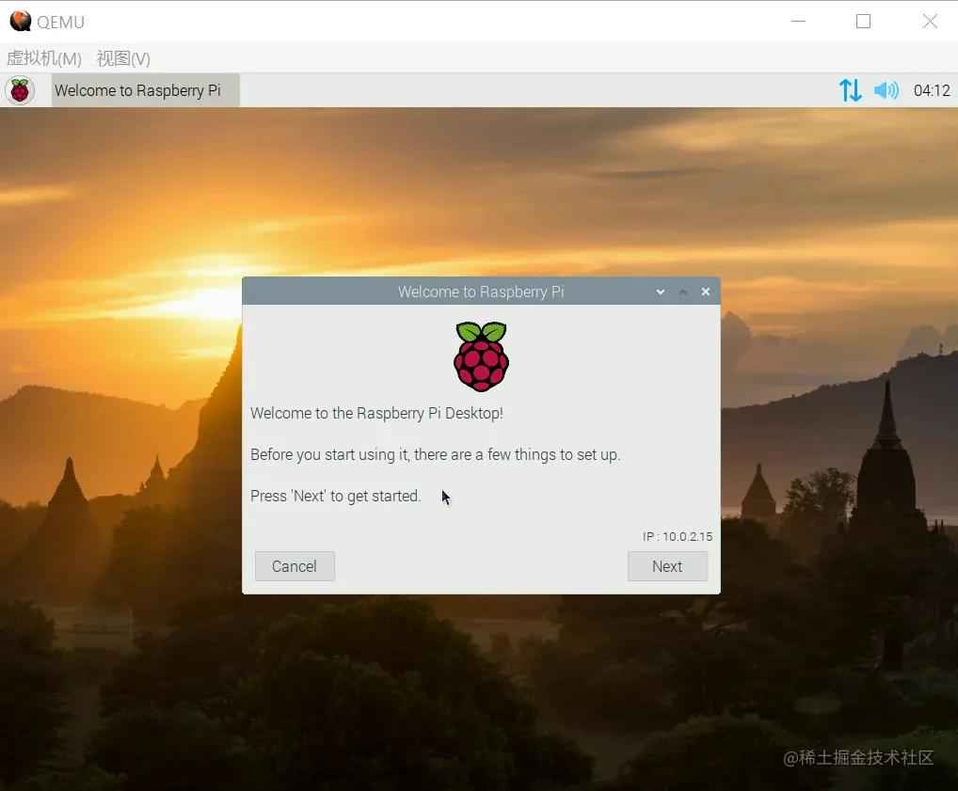Close the QEMU window
This screenshot has width=958, height=791.
pos(930,22)
